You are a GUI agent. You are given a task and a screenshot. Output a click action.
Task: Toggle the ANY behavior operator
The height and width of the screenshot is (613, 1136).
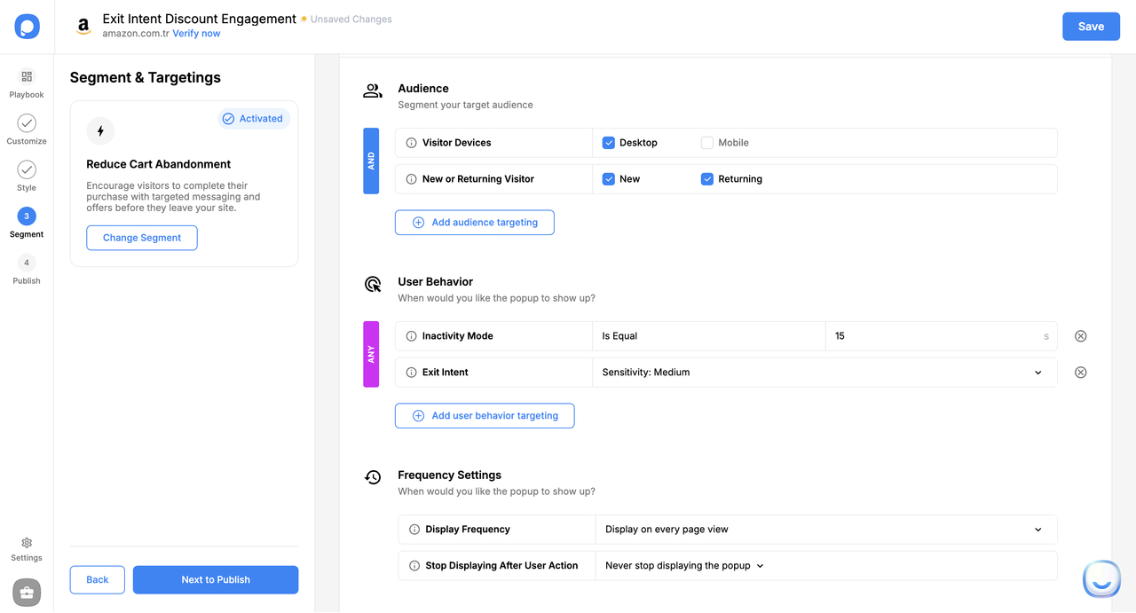[x=371, y=354]
